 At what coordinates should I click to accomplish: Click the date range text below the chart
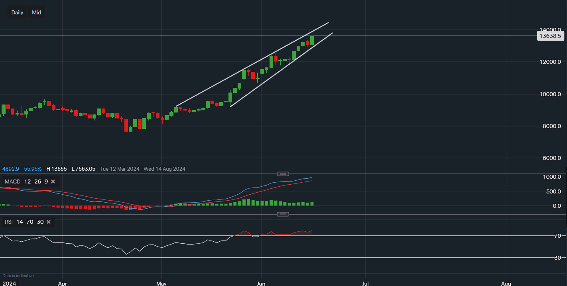point(143,169)
